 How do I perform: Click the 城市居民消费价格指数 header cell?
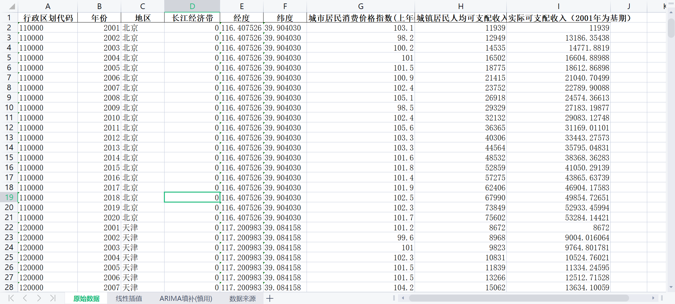pos(361,18)
